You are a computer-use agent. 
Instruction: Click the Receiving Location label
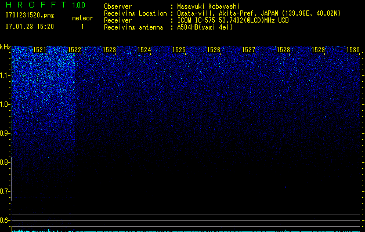click(x=135, y=13)
